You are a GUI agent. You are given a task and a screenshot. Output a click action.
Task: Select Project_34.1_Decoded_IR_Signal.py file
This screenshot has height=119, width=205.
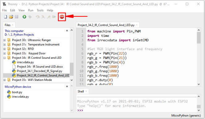[x=40, y=71]
